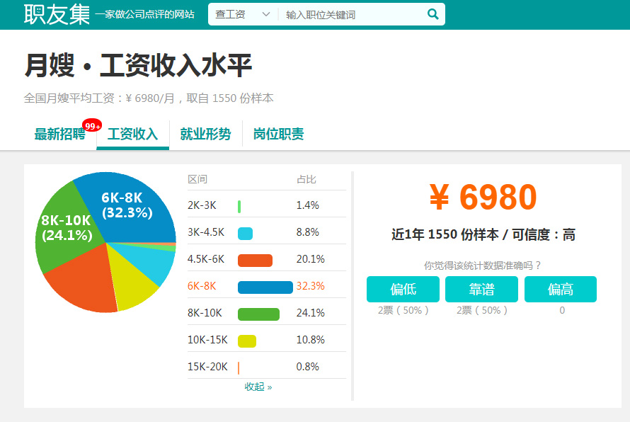This screenshot has height=422, width=630.
Task: Click the 职友集 site logo
Action: click(x=57, y=14)
